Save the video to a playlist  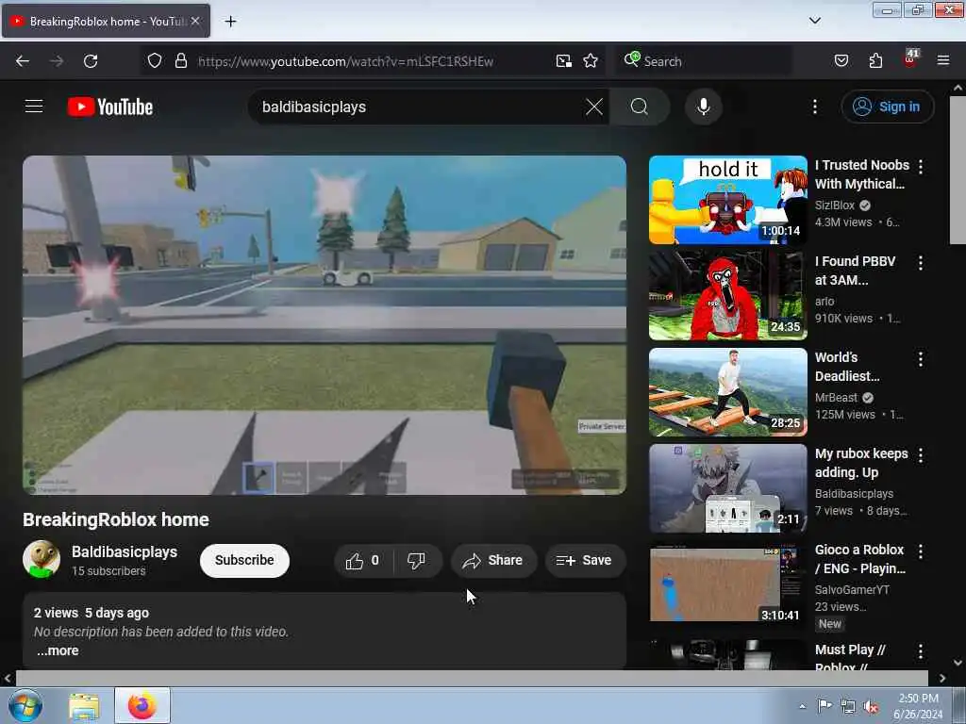[585, 560]
